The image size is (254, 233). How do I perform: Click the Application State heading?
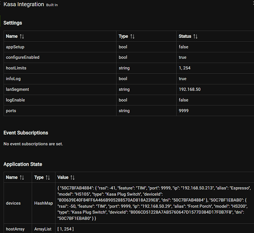(23, 164)
